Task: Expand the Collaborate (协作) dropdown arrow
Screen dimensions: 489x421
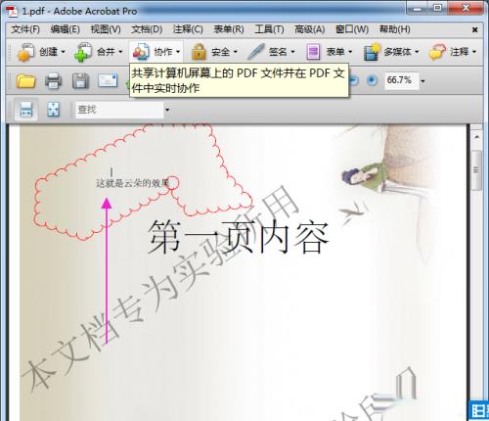Action: (178, 52)
